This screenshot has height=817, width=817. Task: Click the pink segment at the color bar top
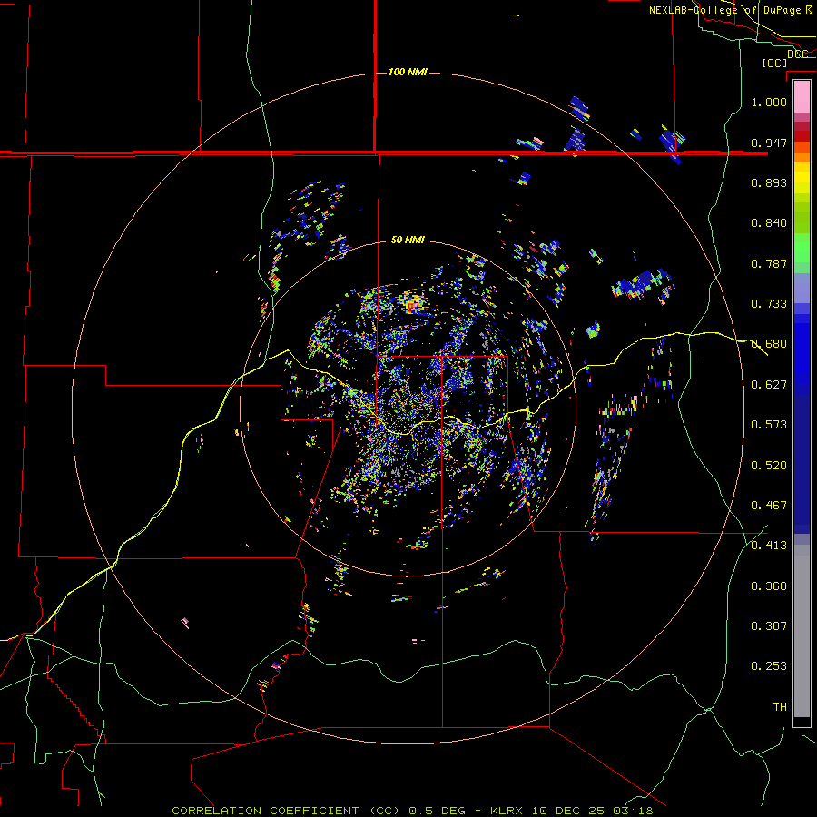coord(802,96)
